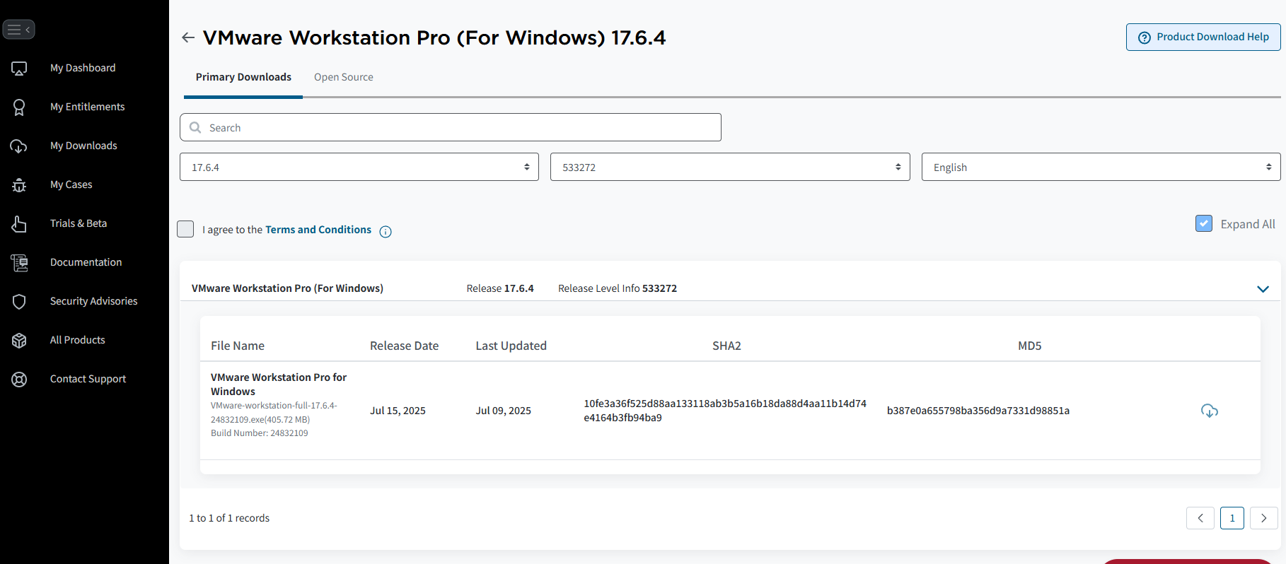1286x564 pixels.
Task: Click the SHA2 hash value 10fe3a36...
Action: point(725,411)
